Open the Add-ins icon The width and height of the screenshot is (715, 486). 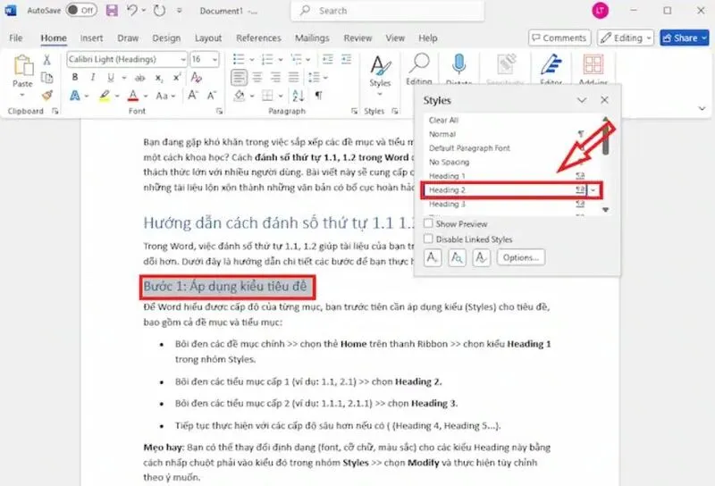593,64
